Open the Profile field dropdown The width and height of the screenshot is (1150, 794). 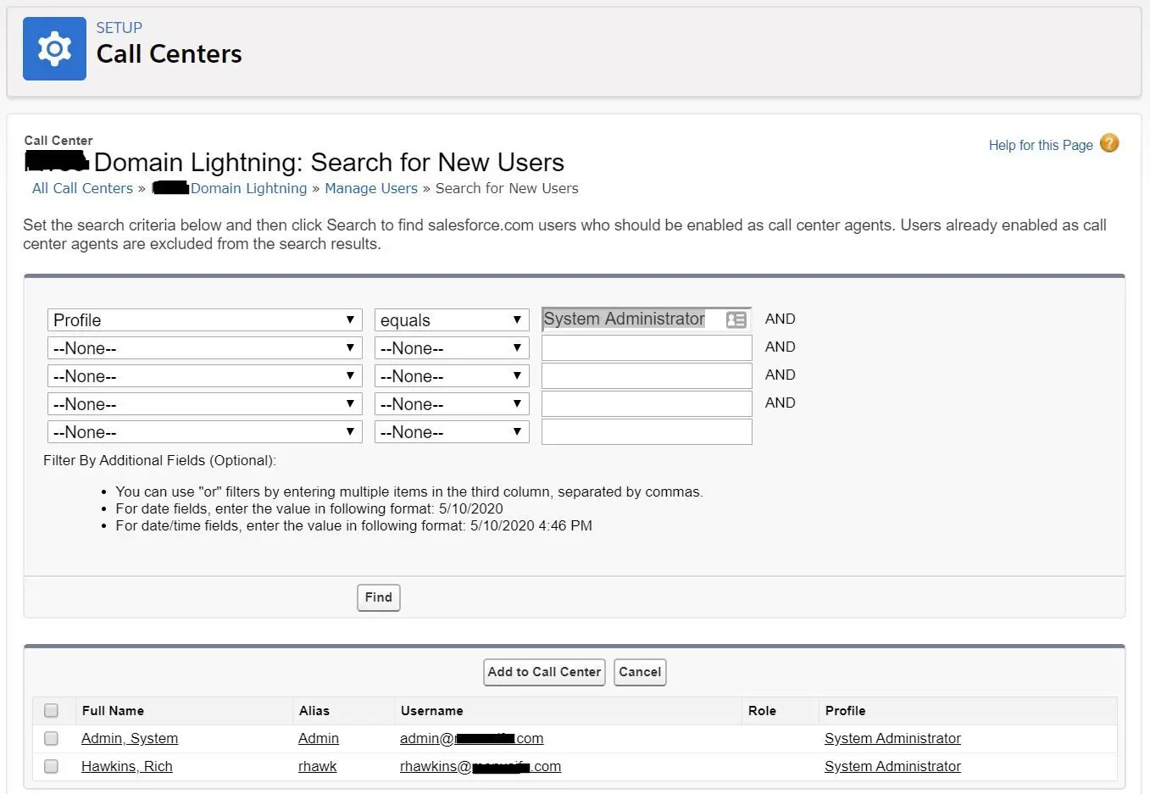point(205,319)
